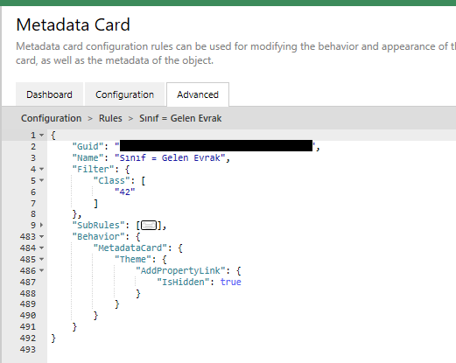Select the Advanced tab
Image resolution: width=456 pixels, height=363 pixels.
[198, 94]
